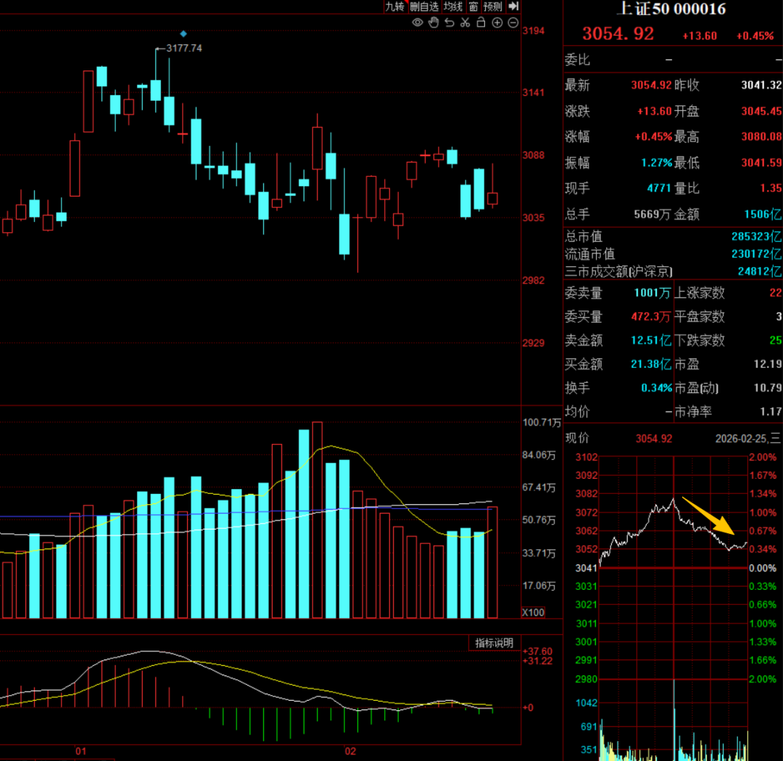Screen dimensions: 783x761
Task: Open the 预测 forecast button
Action: [493, 7]
